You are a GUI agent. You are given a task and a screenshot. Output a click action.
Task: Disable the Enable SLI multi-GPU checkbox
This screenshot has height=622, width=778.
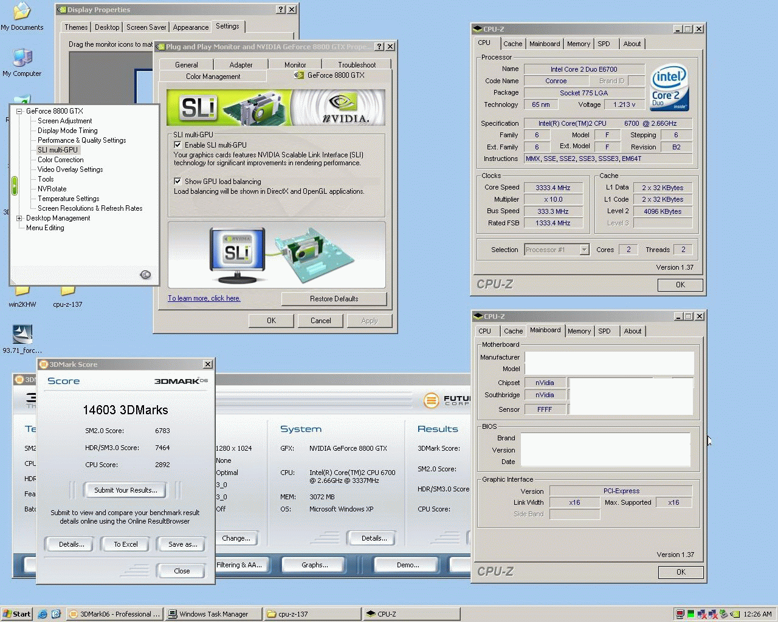pyautogui.click(x=177, y=145)
